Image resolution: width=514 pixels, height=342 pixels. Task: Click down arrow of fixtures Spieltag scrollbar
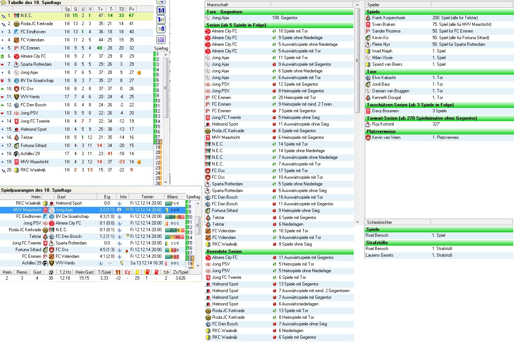tap(198, 266)
